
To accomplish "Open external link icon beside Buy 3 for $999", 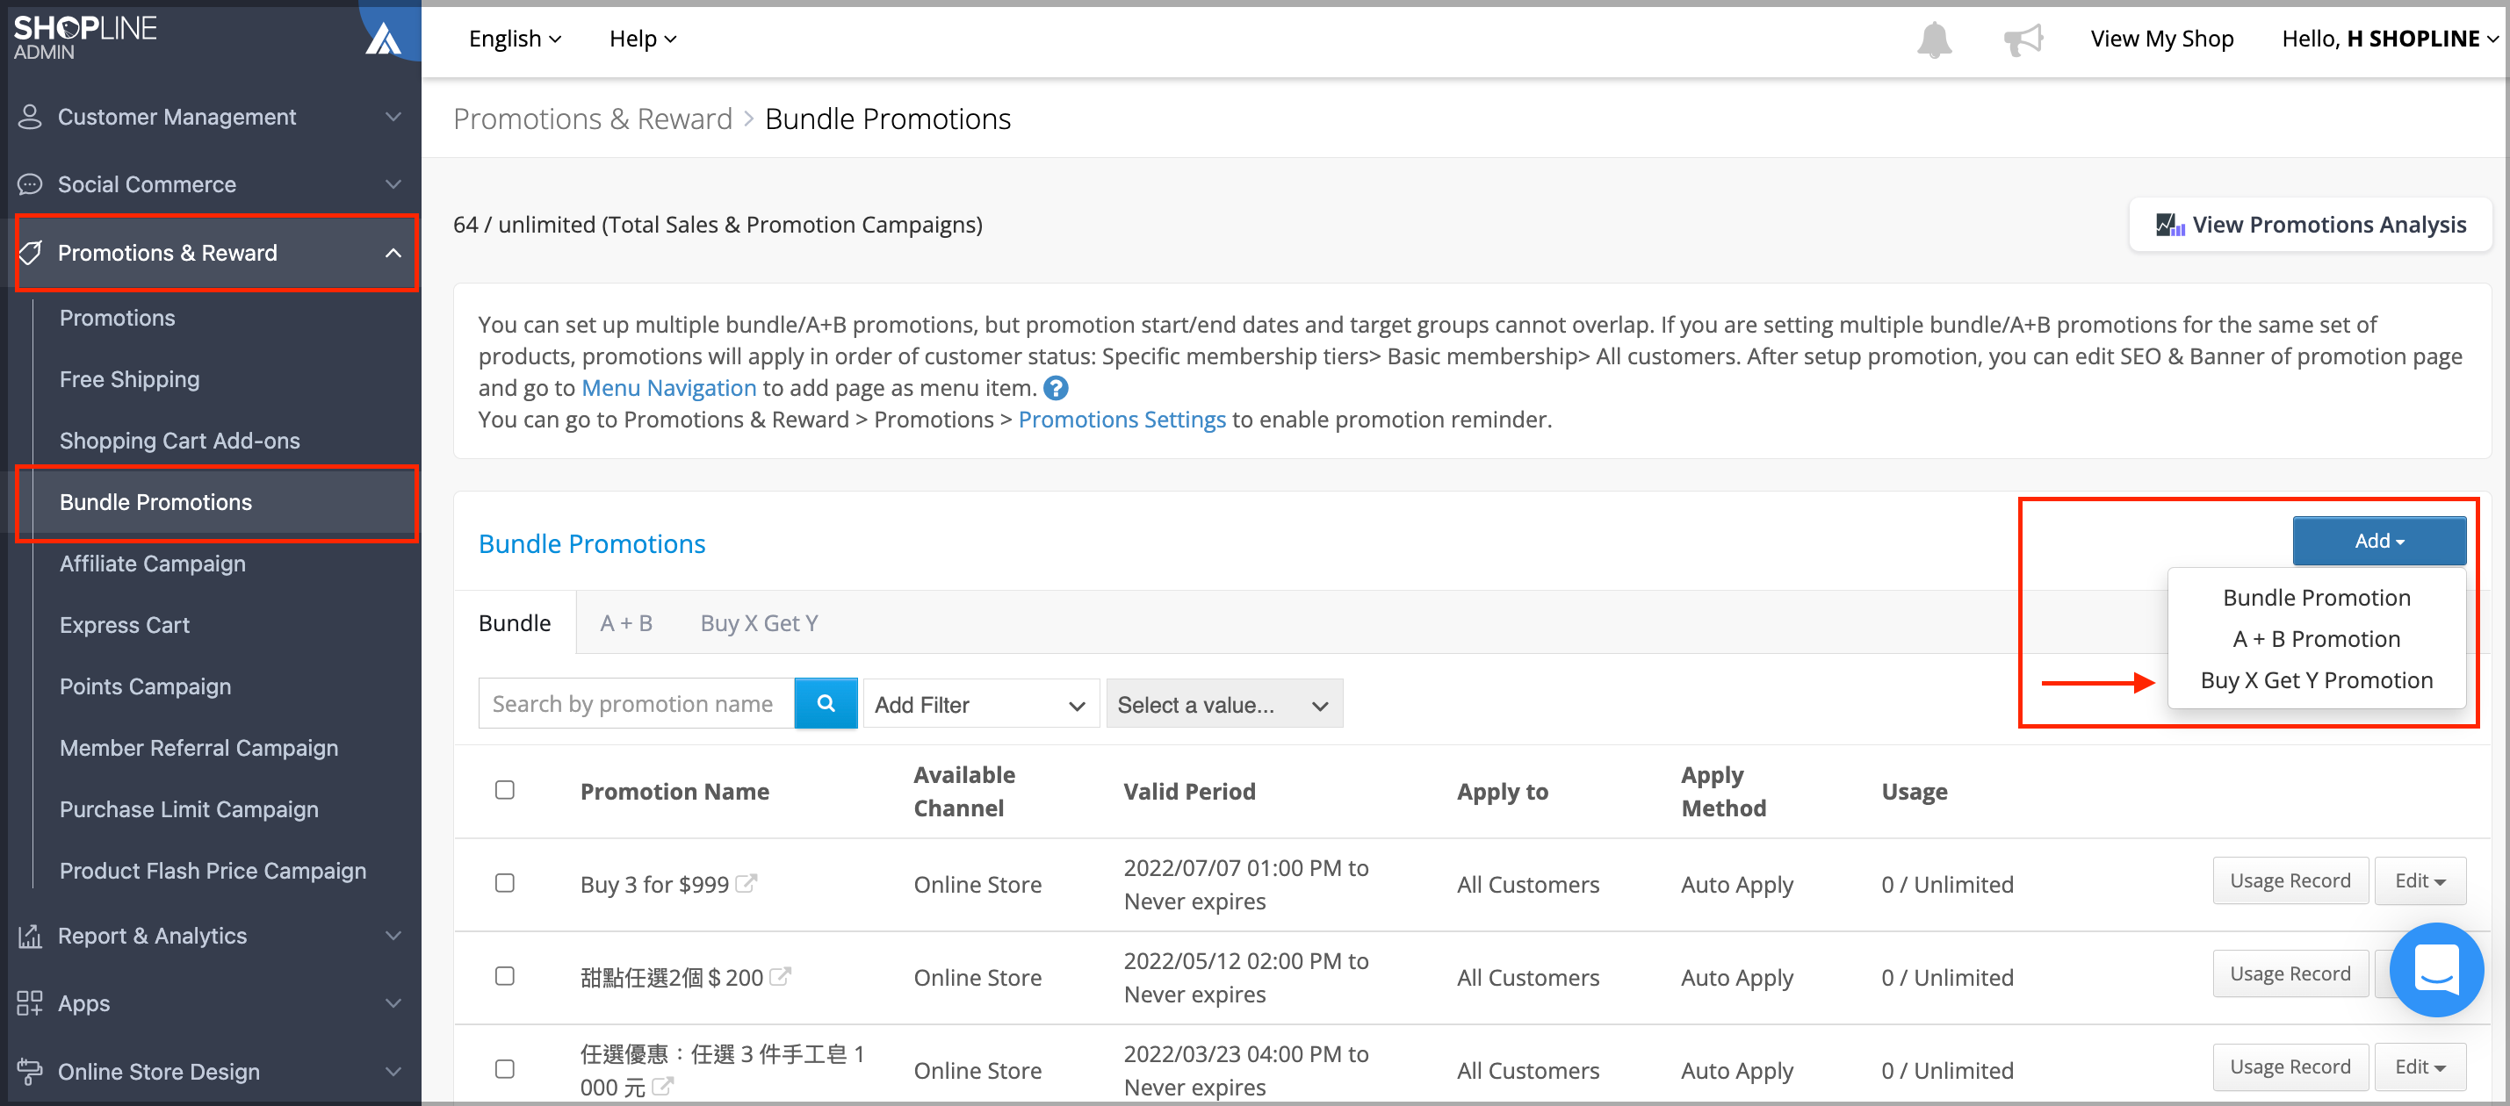I will pos(746,883).
